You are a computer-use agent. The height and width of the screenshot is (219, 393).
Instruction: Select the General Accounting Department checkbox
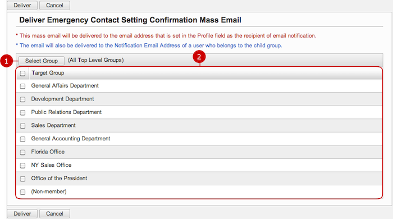click(x=22, y=139)
